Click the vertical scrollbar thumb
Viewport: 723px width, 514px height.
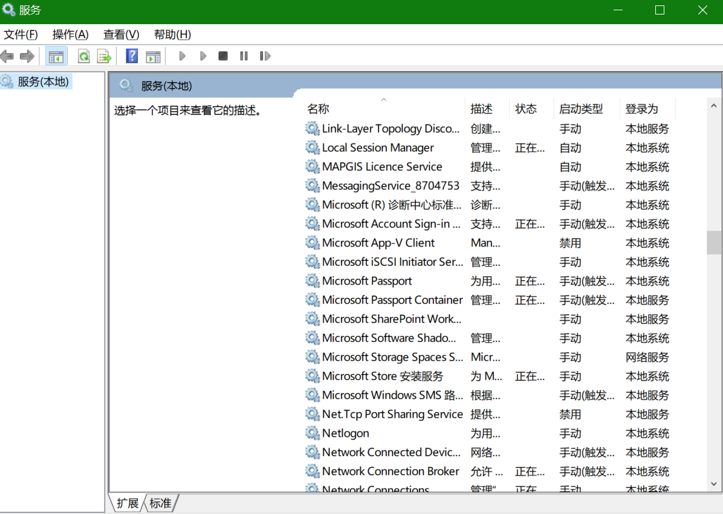pyautogui.click(x=714, y=242)
